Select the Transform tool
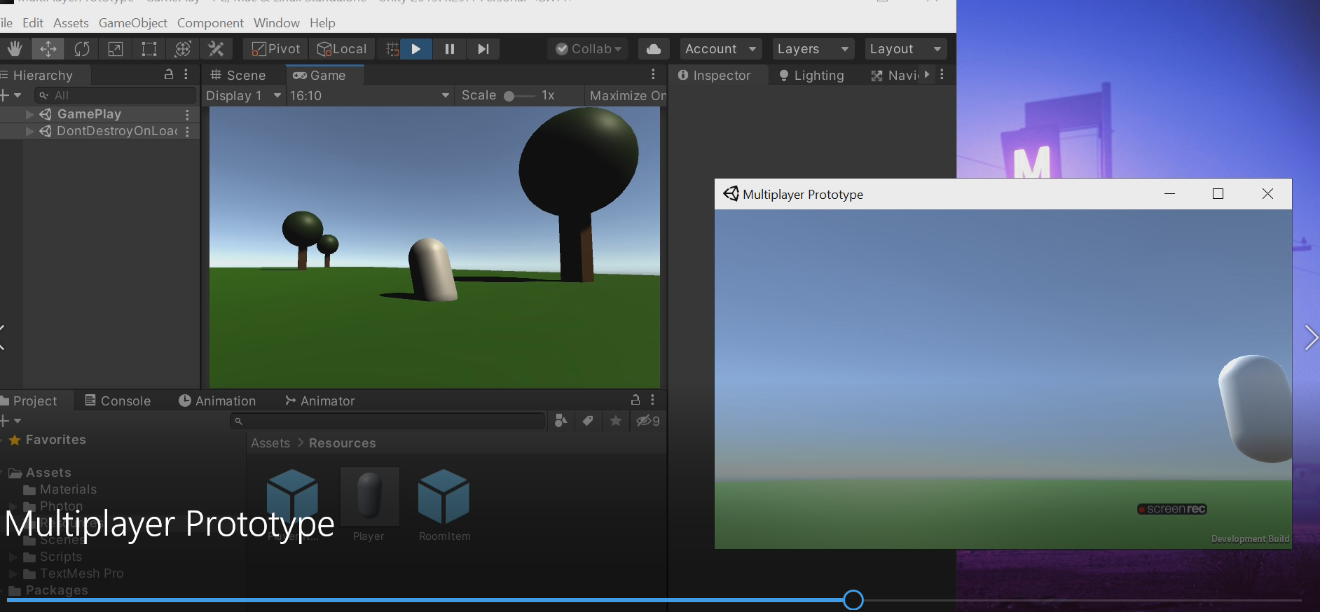 click(x=182, y=49)
